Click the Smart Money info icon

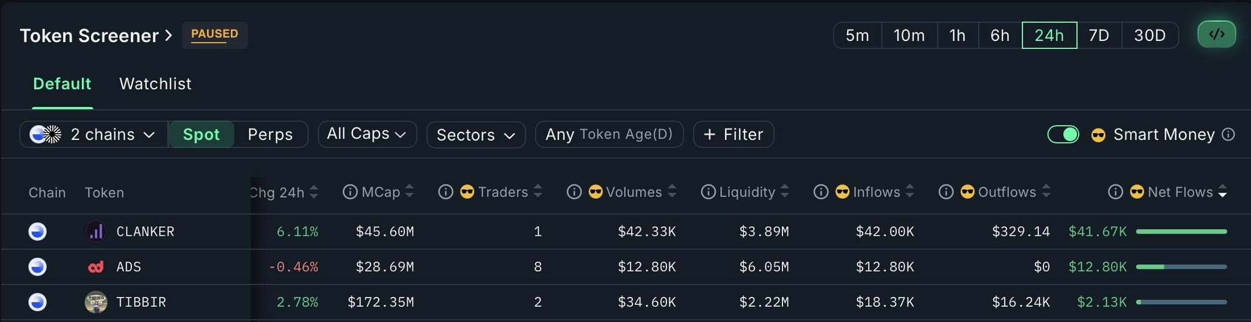[1228, 134]
